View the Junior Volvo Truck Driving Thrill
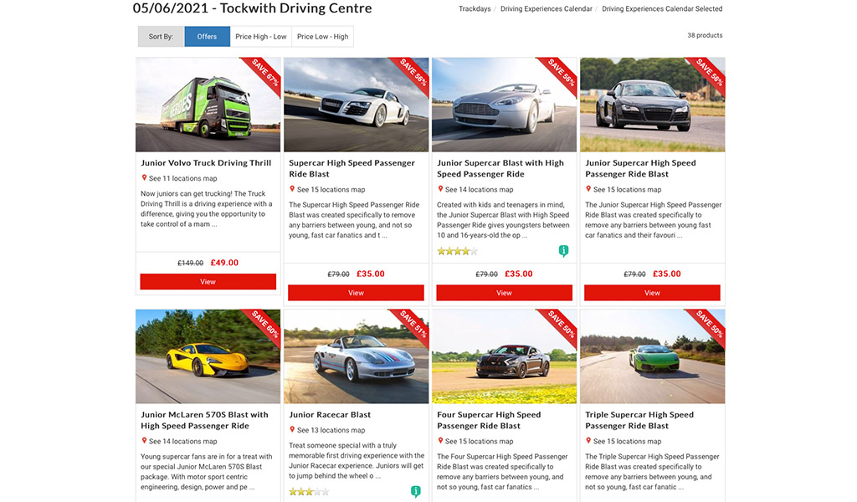 208,282
